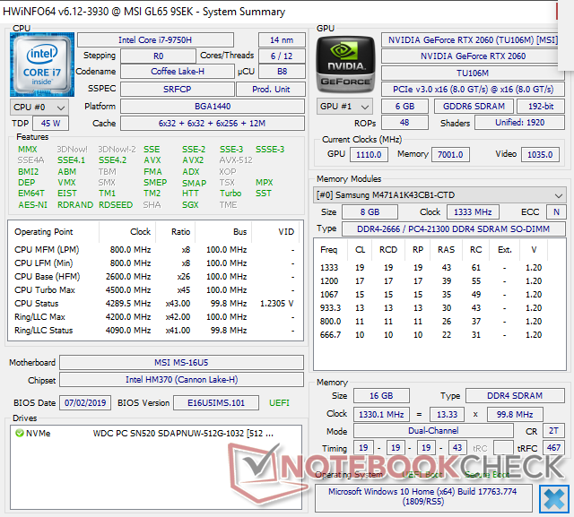The height and width of the screenshot is (517, 574).
Task: Select the Intel HM370 chipset field
Action: pyautogui.click(x=181, y=380)
